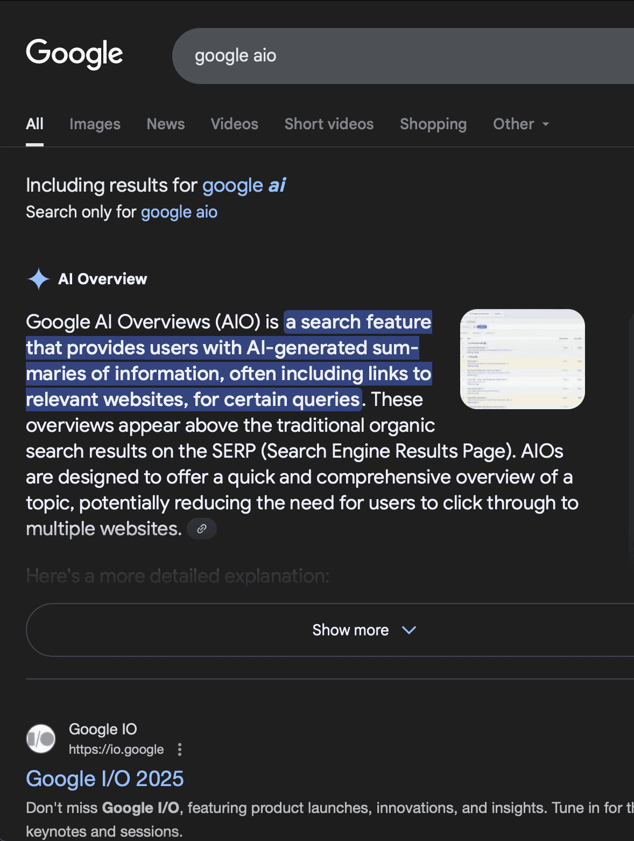Select the Short videos tab
Screen dimensions: 634x841
pyautogui.click(x=329, y=124)
